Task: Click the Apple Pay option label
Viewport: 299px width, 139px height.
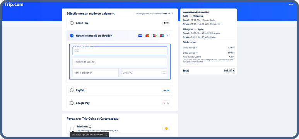Action: coord(82,23)
